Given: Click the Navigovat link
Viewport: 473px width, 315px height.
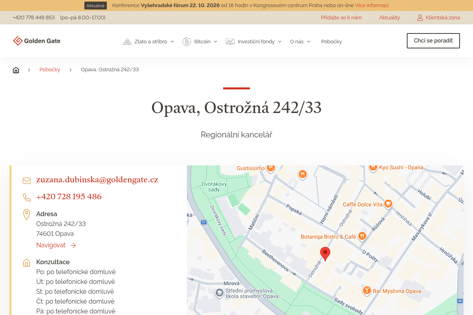Looking at the screenshot, I should point(56,245).
